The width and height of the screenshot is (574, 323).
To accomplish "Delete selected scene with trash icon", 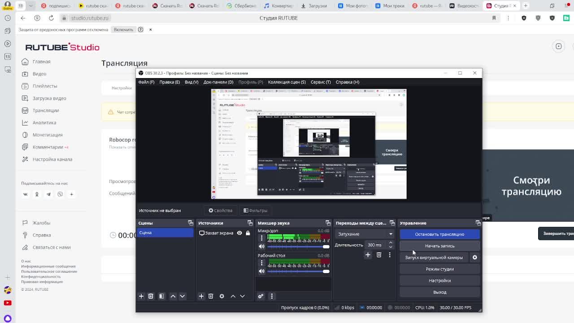I will [151, 296].
